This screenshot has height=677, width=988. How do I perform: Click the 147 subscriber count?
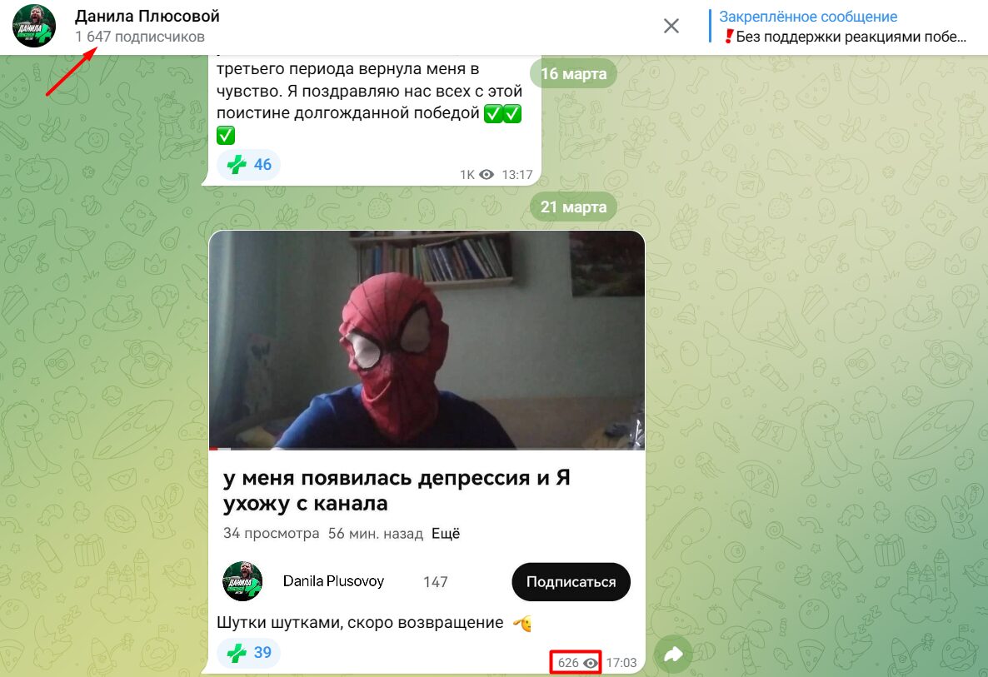point(436,582)
